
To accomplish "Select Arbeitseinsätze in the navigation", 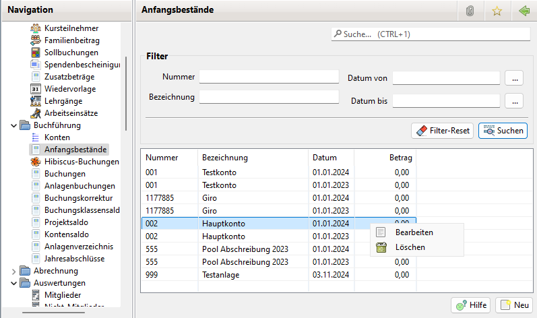I will 71,113.
